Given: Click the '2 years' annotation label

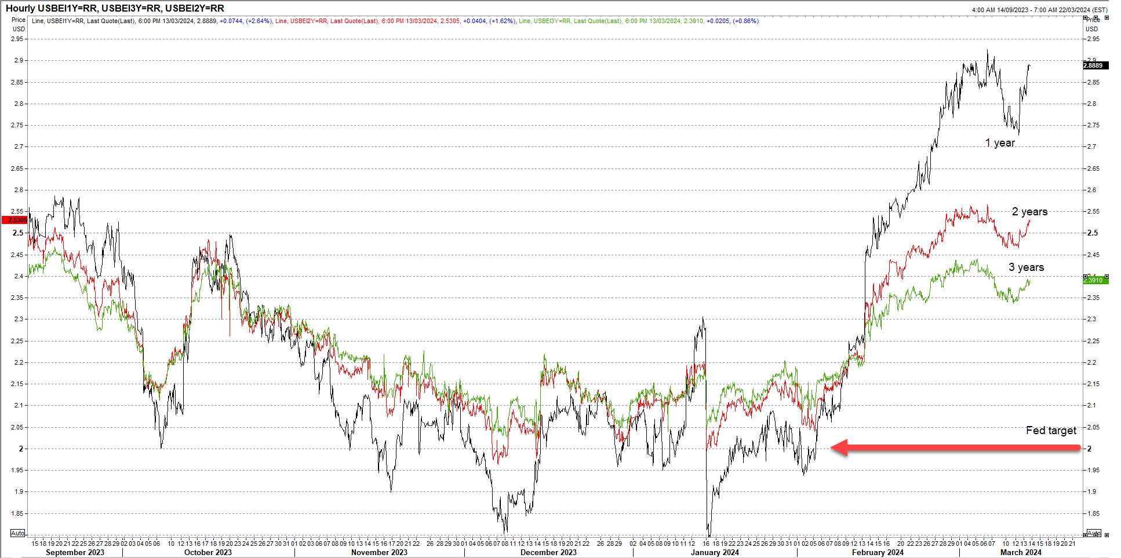Looking at the screenshot, I should point(1030,212).
